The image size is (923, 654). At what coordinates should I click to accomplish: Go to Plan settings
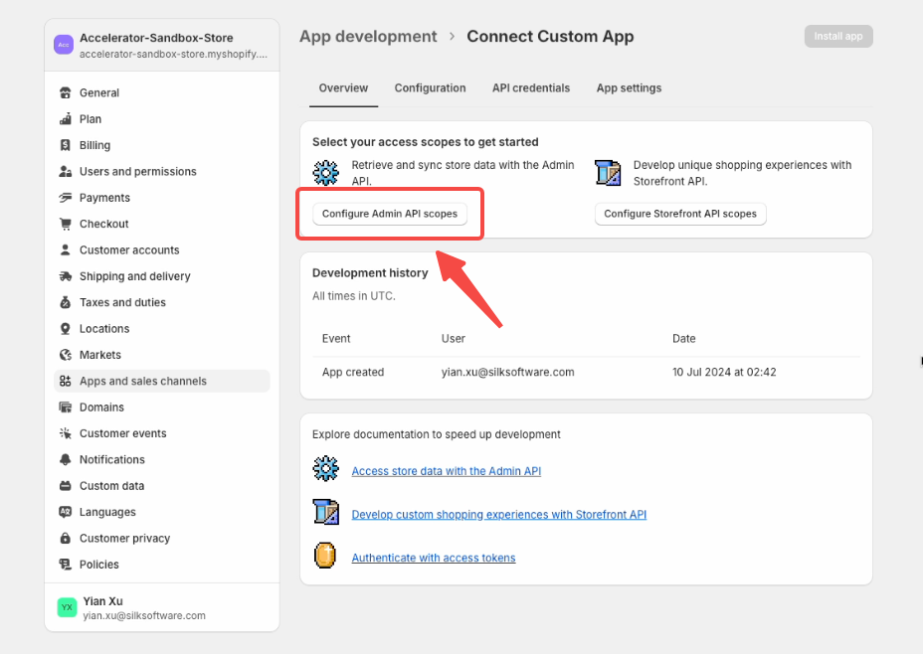tap(162, 119)
